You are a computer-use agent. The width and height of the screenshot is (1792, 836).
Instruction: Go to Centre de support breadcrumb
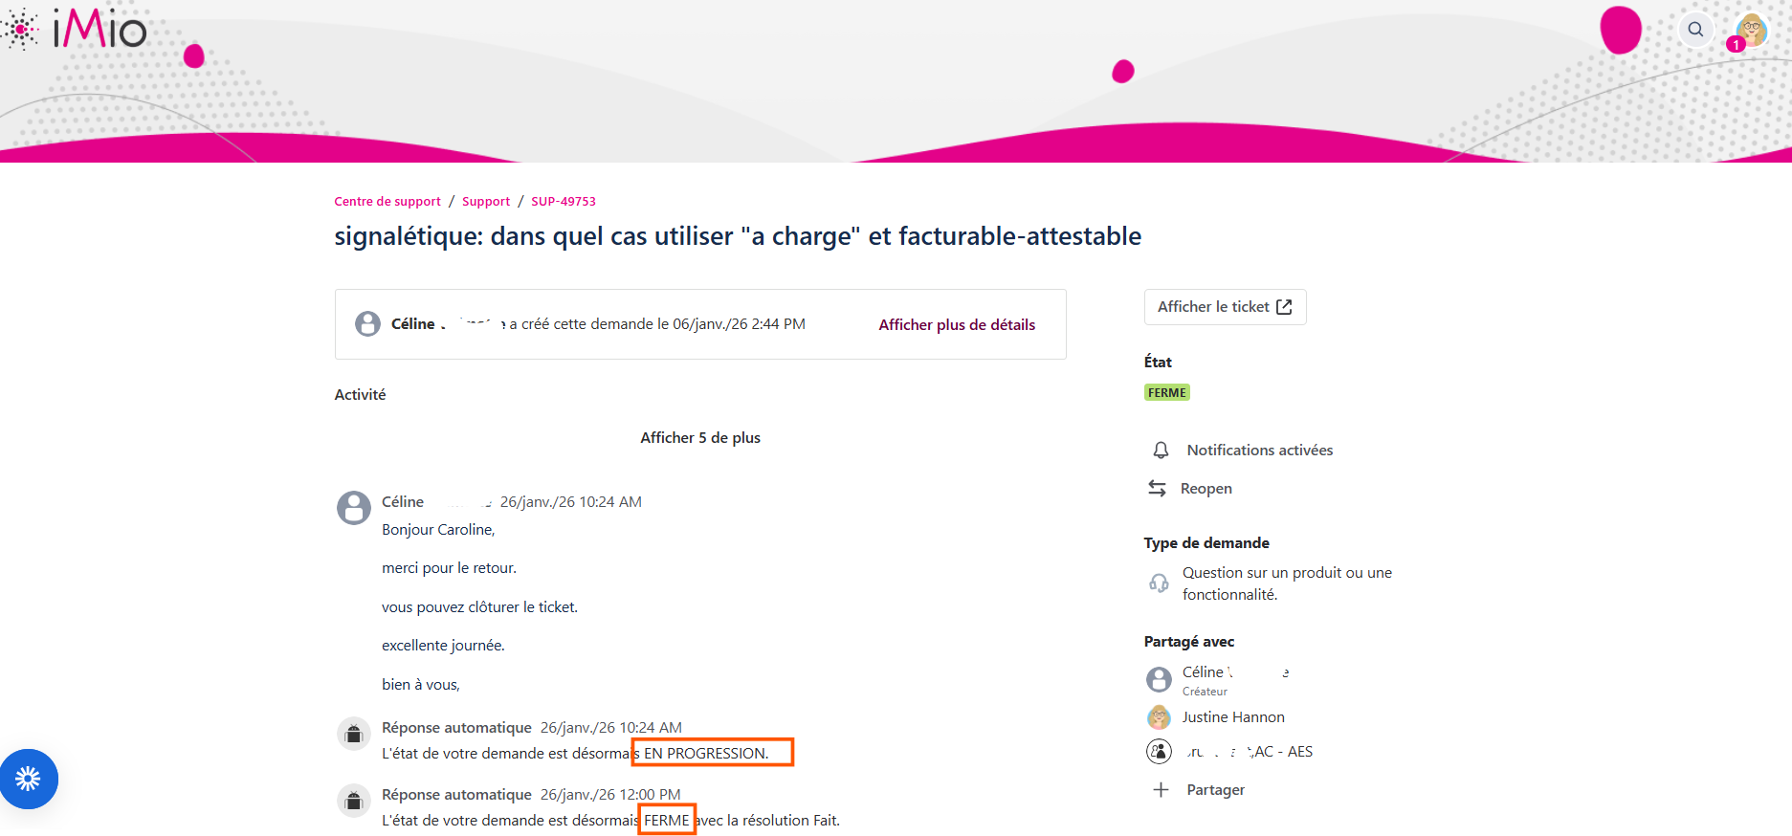tap(387, 202)
